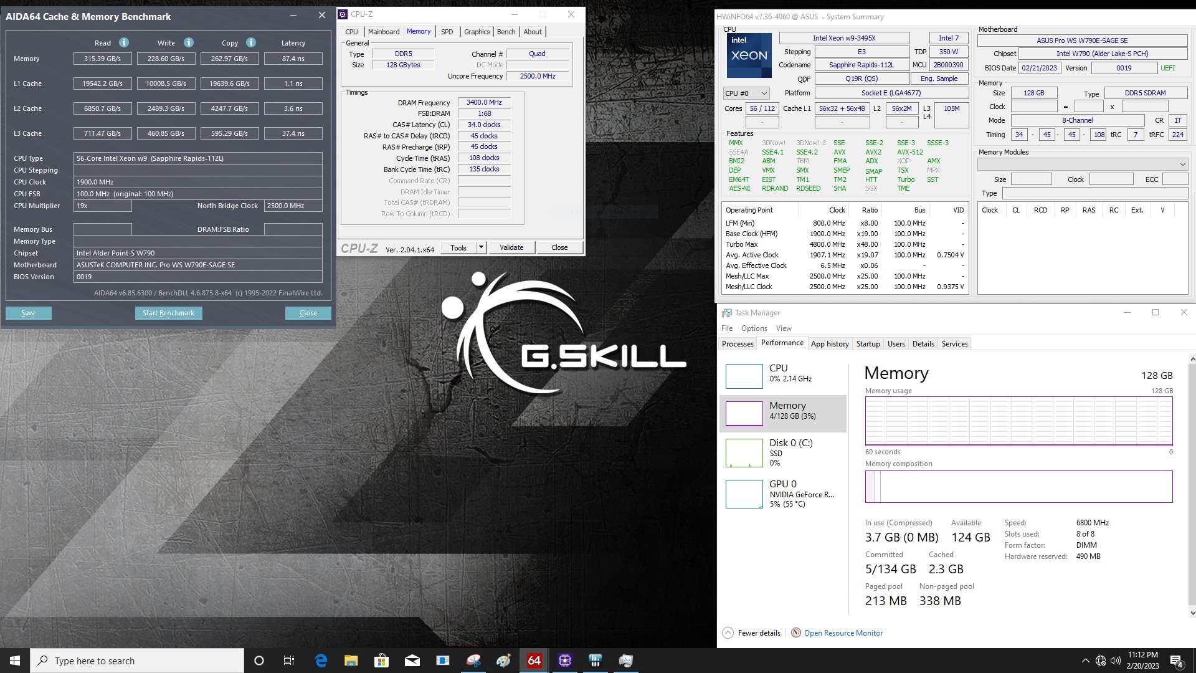This screenshot has width=1196, height=673.
Task: Click the Validate button in CPU-Z
Action: 512,247
